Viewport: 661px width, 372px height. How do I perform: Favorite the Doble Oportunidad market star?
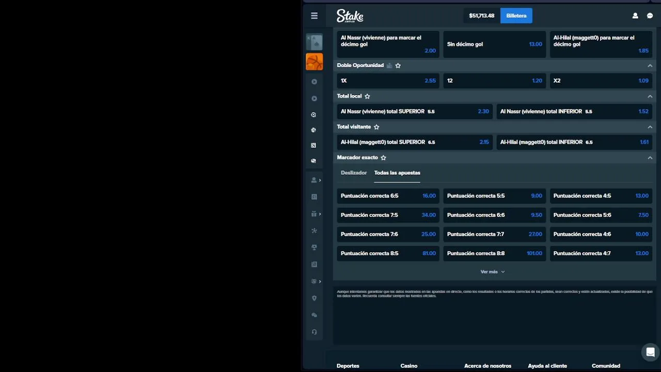tap(398, 66)
